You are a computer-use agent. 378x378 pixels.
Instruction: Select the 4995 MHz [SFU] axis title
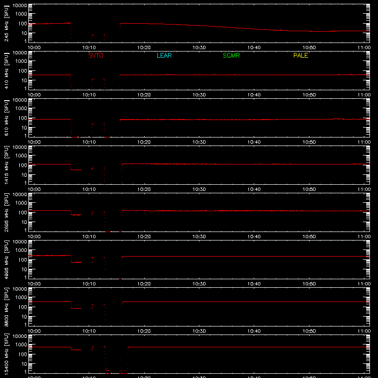point(7,259)
